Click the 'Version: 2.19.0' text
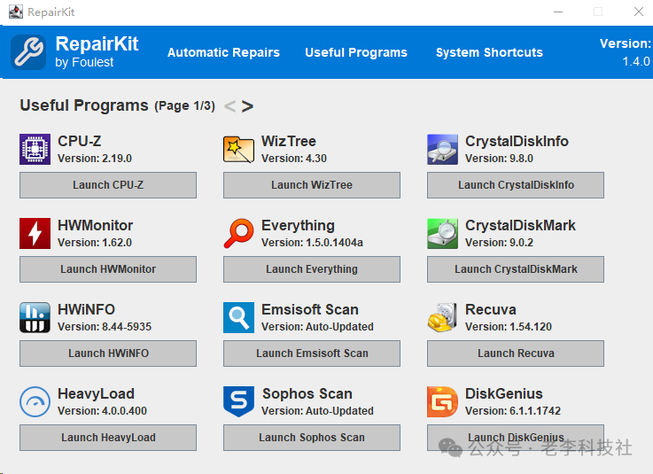Screen dimensions: 653x474 tap(95, 159)
